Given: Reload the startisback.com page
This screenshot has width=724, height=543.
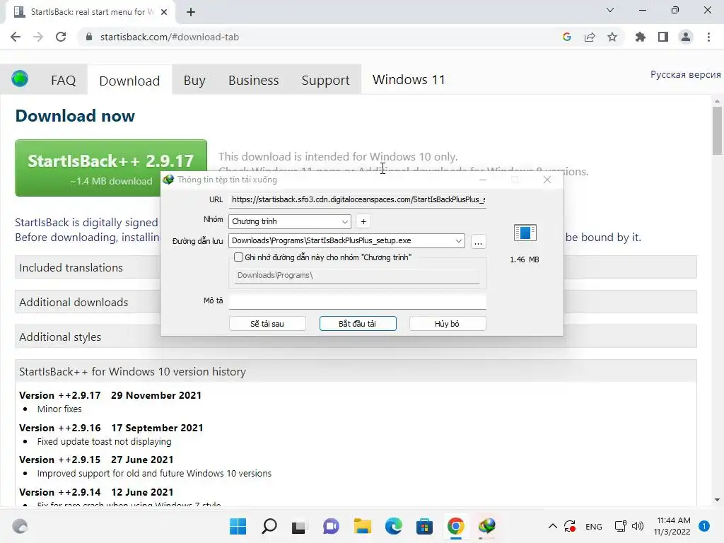Looking at the screenshot, I should coord(61,37).
